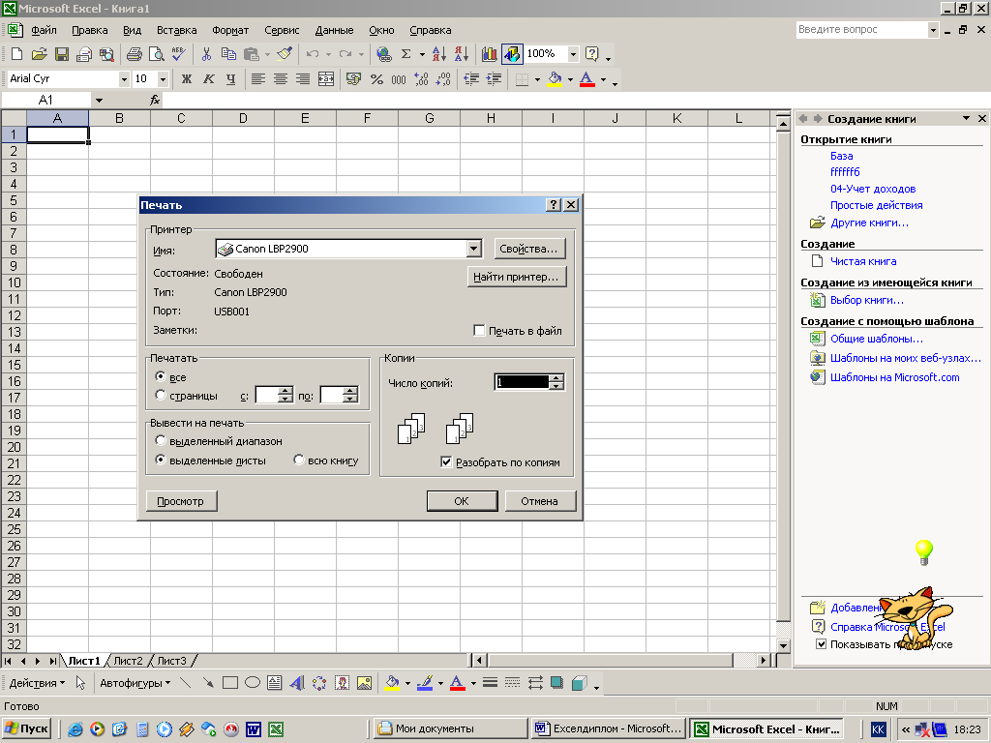991x743 pixels.
Task: Click the Underline Ч formatting icon
Action: [230, 79]
